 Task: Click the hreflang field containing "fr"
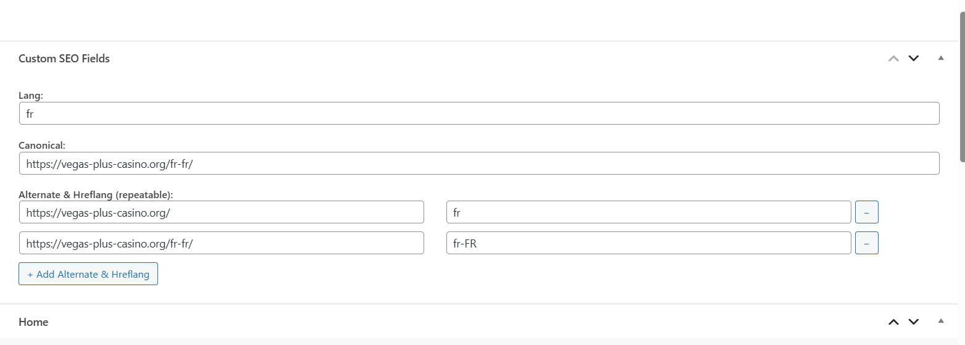click(648, 212)
